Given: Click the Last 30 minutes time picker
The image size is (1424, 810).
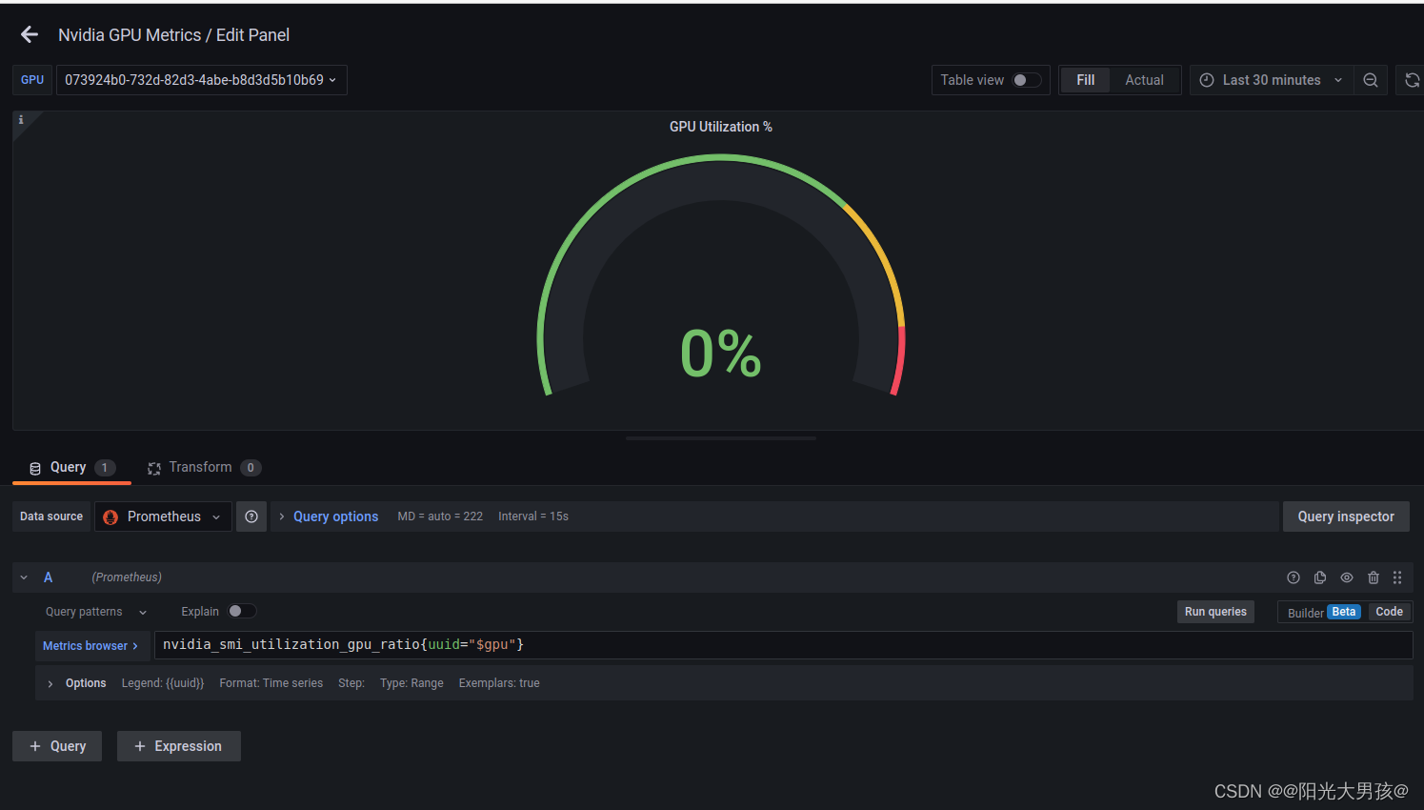Looking at the screenshot, I should click(x=1271, y=80).
